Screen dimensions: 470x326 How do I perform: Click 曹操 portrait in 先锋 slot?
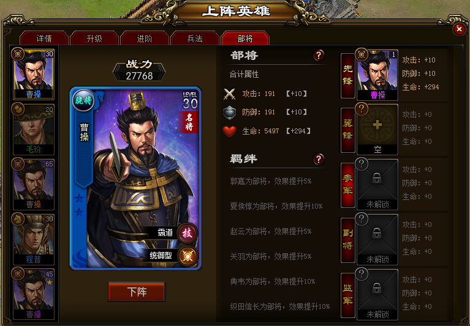(x=377, y=75)
